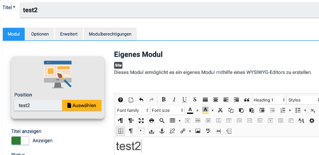Switch Titel anzeigen toggle
The height and width of the screenshot is (155, 319).
point(20,141)
